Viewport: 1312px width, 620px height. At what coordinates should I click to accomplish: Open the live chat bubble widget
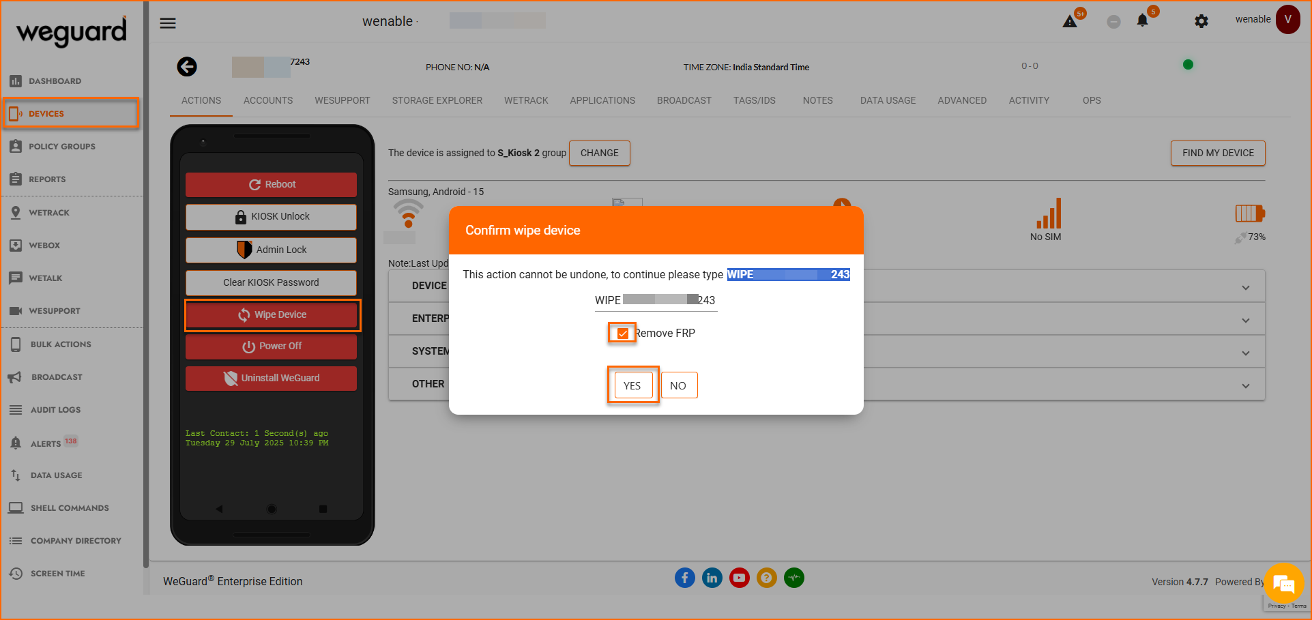(x=1283, y=584)
